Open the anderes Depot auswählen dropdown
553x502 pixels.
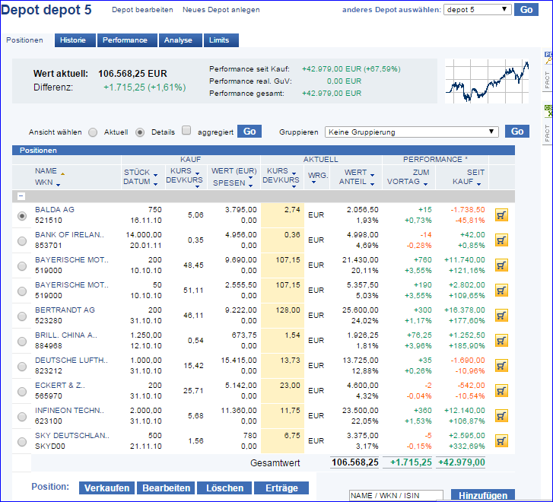pos(477,9)
